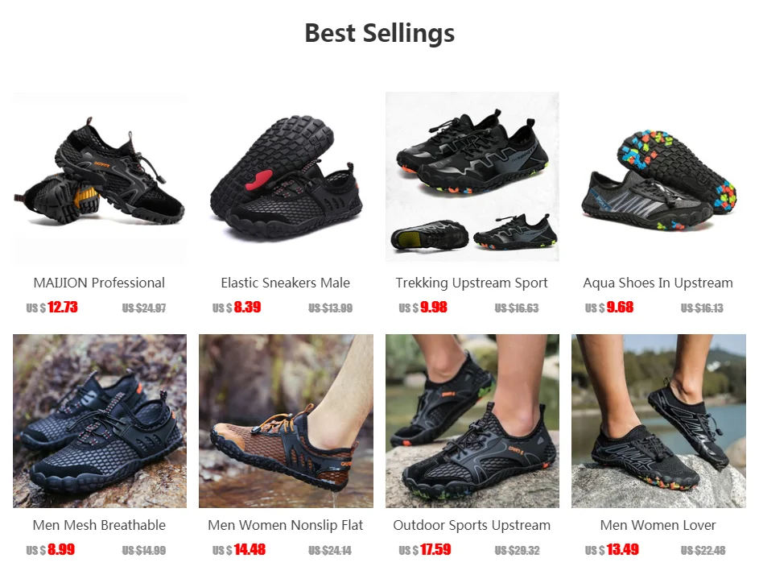Select the US $17.59 price label
The height and width of the screenshot is (587, 759).
(x=424, y=550)
